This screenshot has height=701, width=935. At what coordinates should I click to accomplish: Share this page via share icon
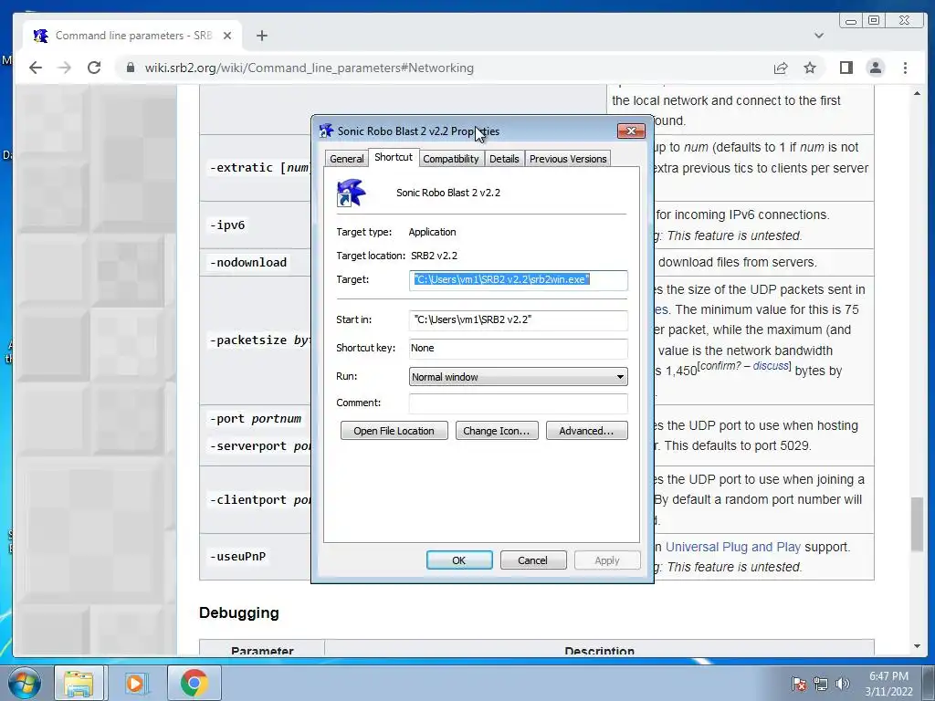pyautogui.click(x=781, y=68)
